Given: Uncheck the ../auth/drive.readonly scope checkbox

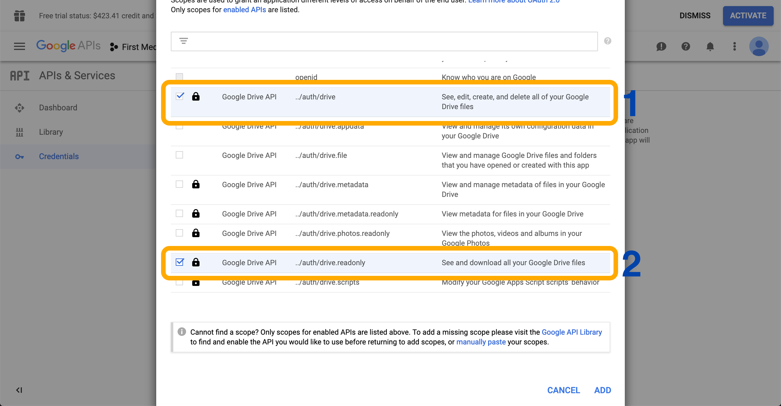Looking at the screenshot, I should (x=180, y=262).
